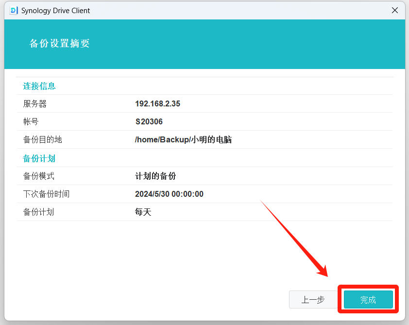409x325 pixels.
Task: Select the date 2024/5/30 00:00:00
Action: [x=169, y=194]
